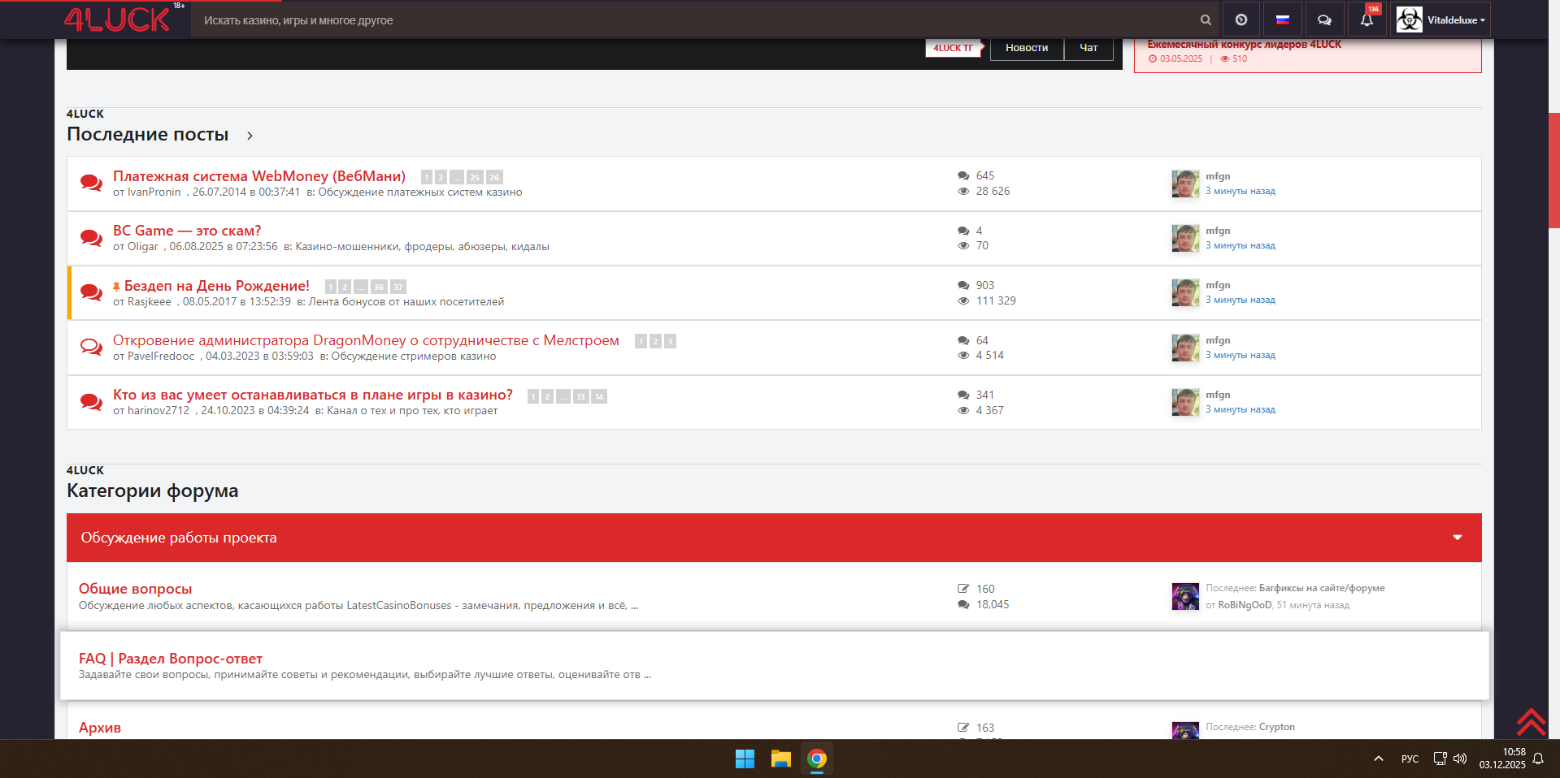Switch to the Чат tab
Viewport: 1560px width, 778px height.
tap(1089, 48)
